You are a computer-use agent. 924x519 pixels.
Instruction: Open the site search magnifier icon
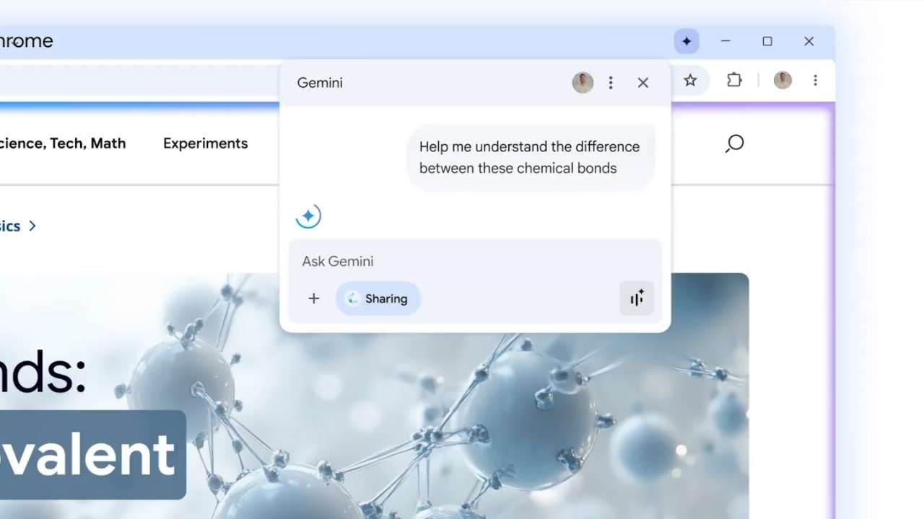click(734, 143)
